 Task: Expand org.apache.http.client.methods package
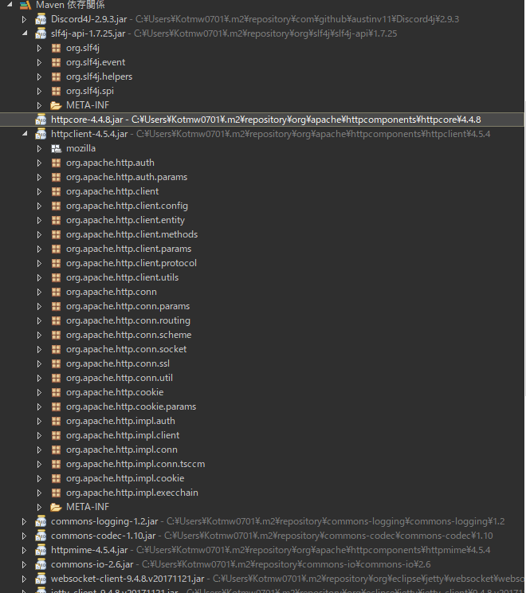click(39, 235)
